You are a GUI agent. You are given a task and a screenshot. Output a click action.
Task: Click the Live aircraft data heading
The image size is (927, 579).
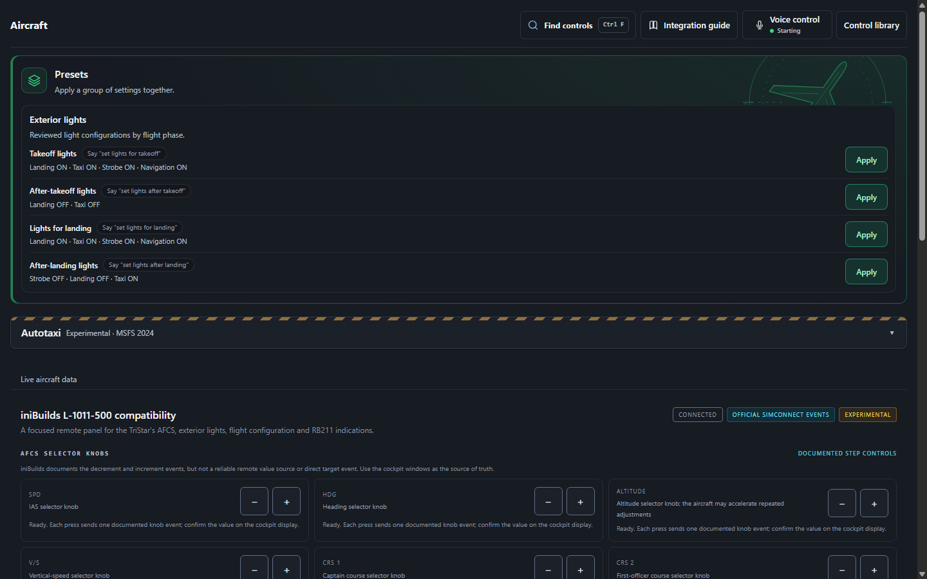pyautogui.click(x=49, y=380)
